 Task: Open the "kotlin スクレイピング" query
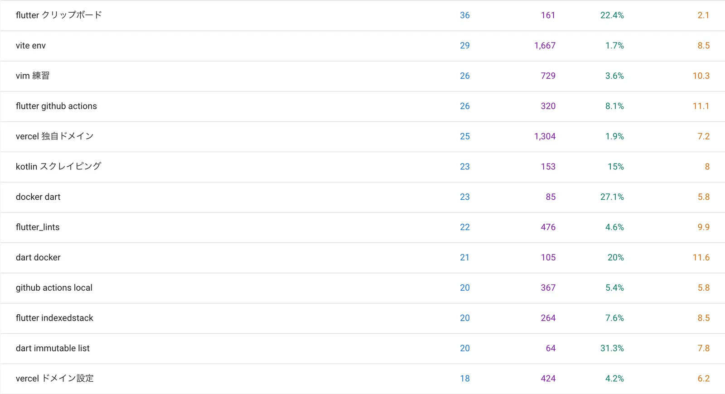pos(58,167)
